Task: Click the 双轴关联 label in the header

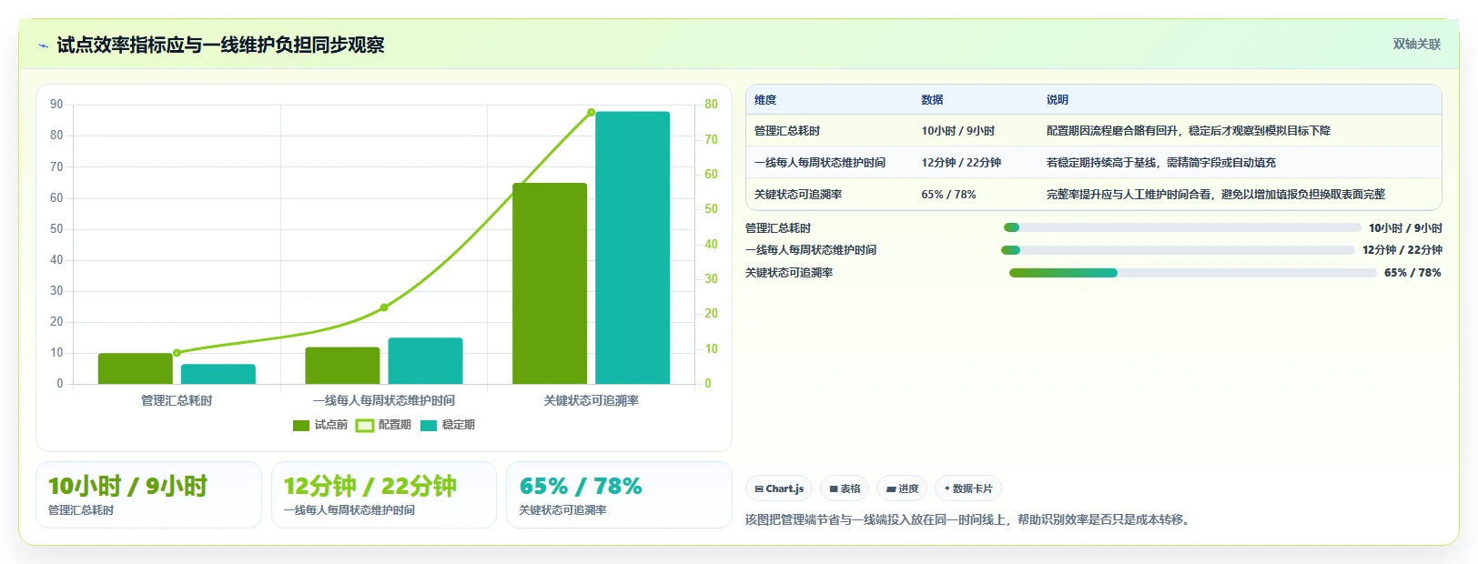Action: click(1416, 44)
